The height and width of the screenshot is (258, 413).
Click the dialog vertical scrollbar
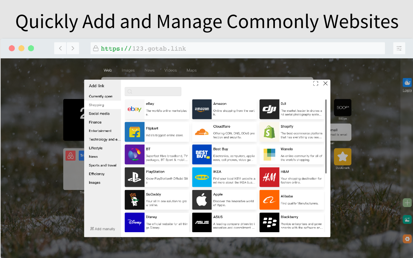326,136
